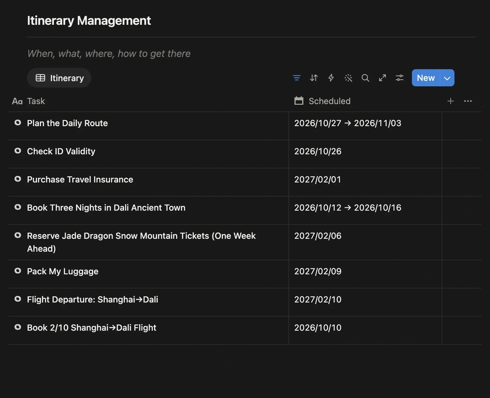
Task: Open the Task column header menu
Action: (x=28, y=101)
